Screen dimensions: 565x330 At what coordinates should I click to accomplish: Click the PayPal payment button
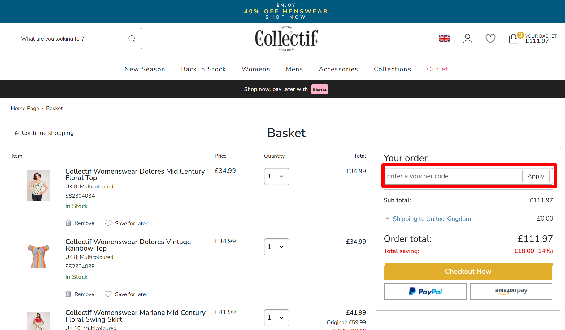pos(425,291)
